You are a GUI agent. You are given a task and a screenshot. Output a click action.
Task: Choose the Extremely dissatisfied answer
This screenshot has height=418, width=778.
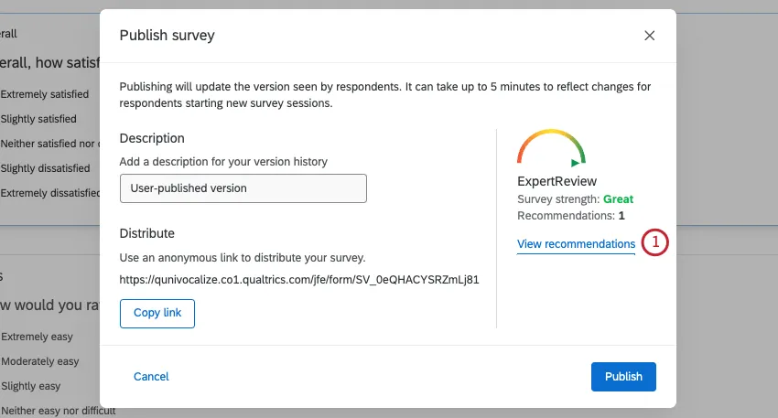tap(49, 193)
